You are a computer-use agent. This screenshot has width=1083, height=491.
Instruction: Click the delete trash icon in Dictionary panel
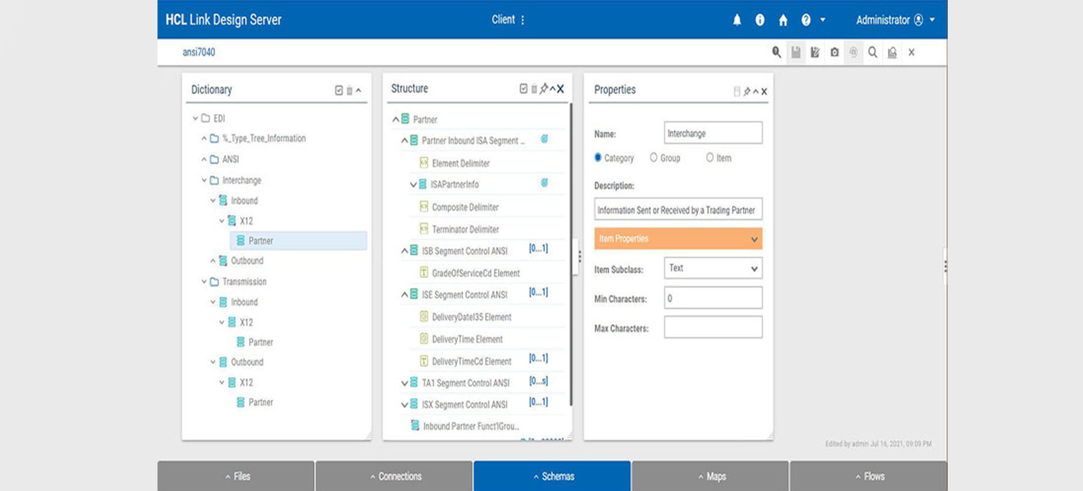[x=349, y=91]
